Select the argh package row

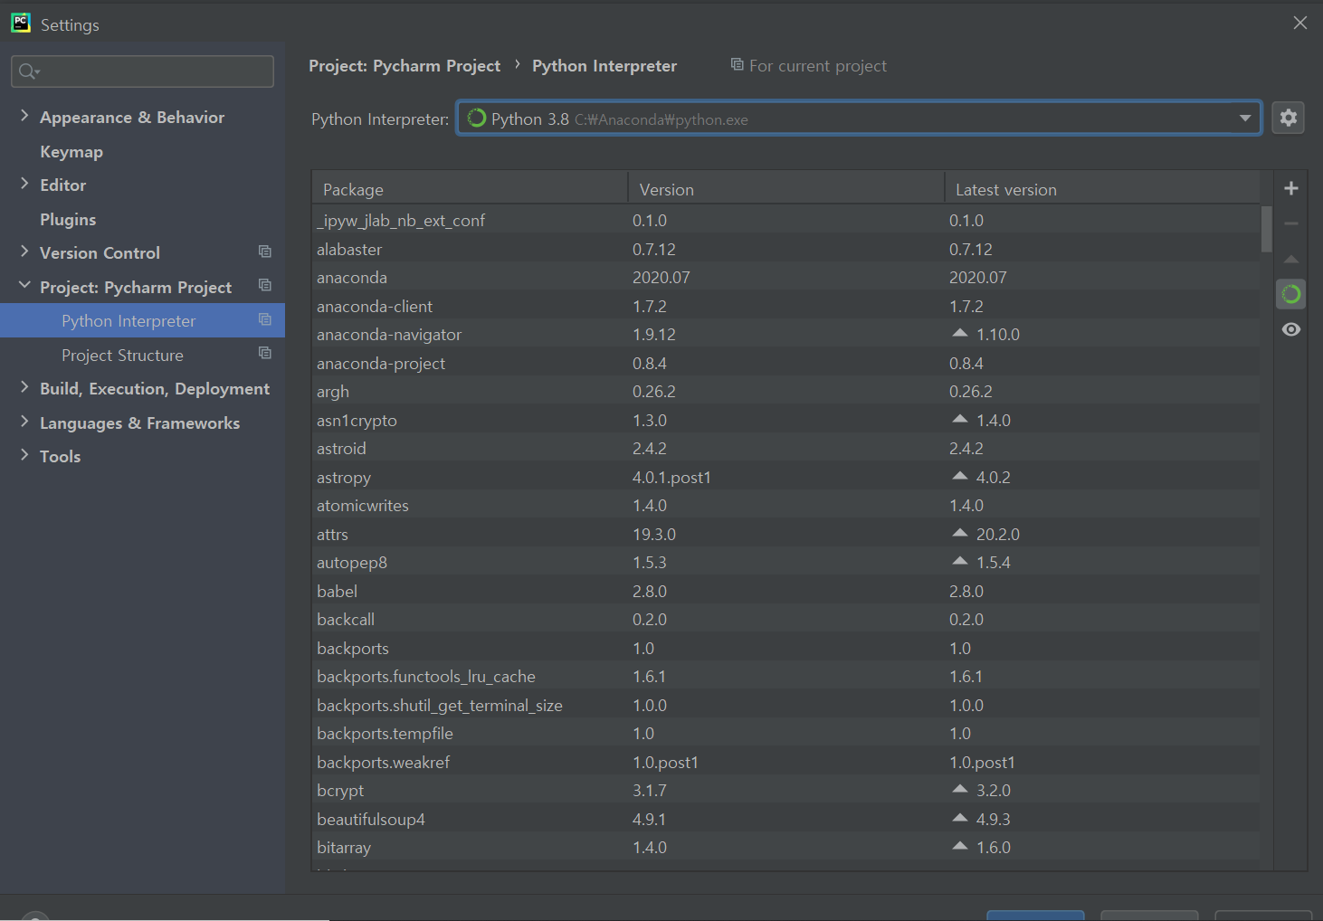[785, 392]
